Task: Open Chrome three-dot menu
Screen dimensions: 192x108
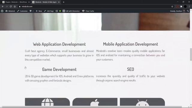Action: (189, 7)
